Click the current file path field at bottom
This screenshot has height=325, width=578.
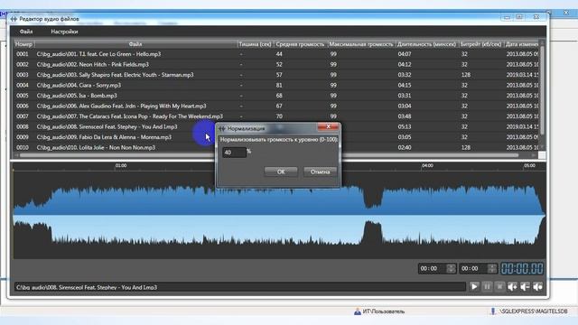coord(240,287)
